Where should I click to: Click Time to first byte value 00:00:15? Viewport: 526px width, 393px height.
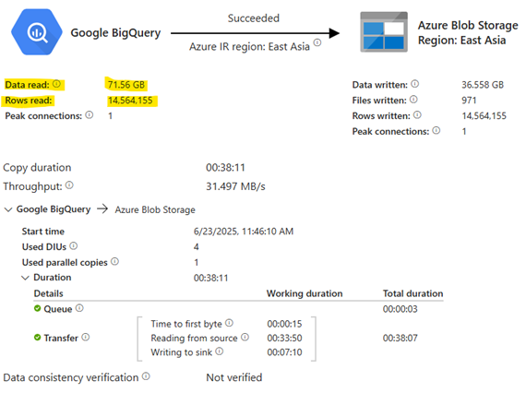284,324
